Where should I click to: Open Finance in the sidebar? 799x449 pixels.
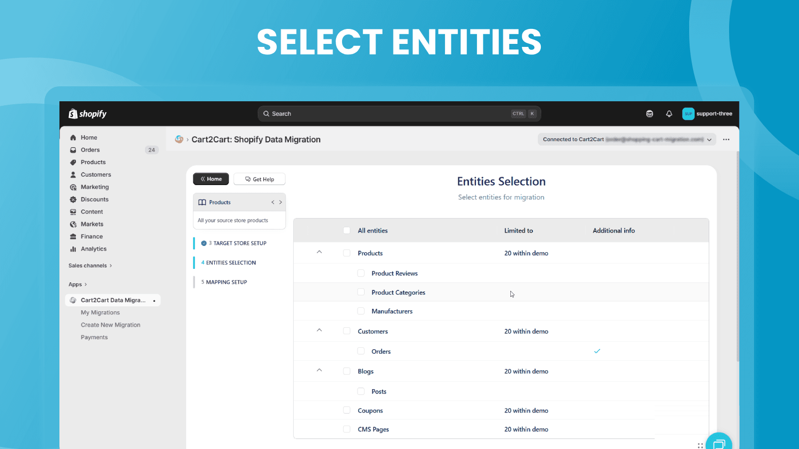92,236
